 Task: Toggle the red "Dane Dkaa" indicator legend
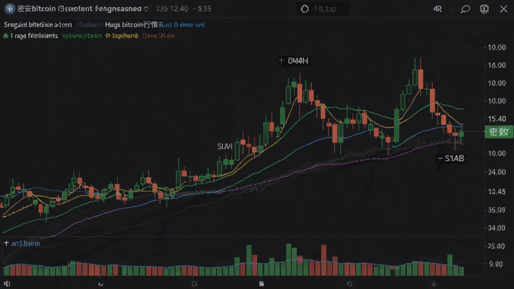tap(158, 36)
